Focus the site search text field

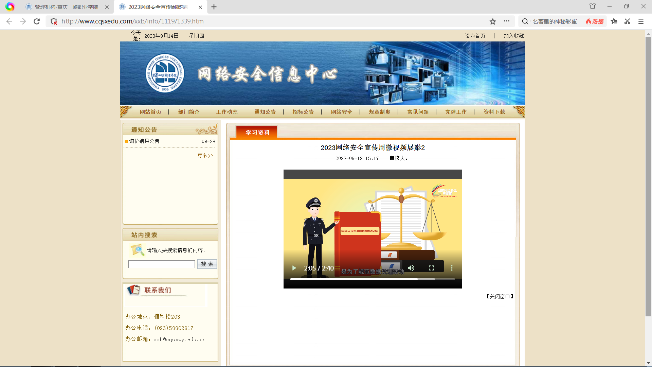coord(162,264)
